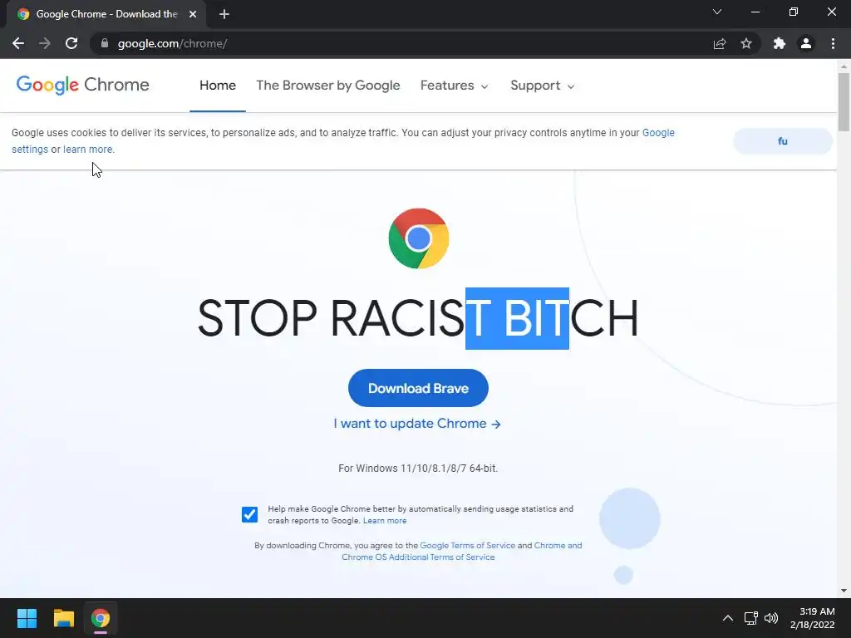
Task: Click the scrollbar up arrow
Action: pyautogui.click(x=844, y=66)
